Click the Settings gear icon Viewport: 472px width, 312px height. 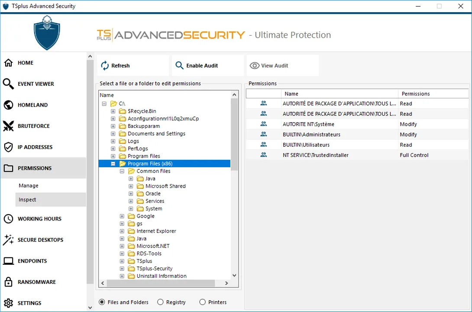(x=8, y=303)
